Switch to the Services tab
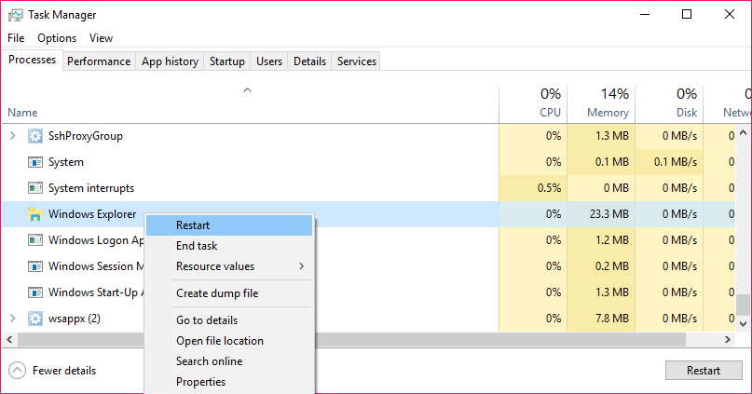Image resolution: width=752 pixels, height=394 pixels. [x=356, y=61]
